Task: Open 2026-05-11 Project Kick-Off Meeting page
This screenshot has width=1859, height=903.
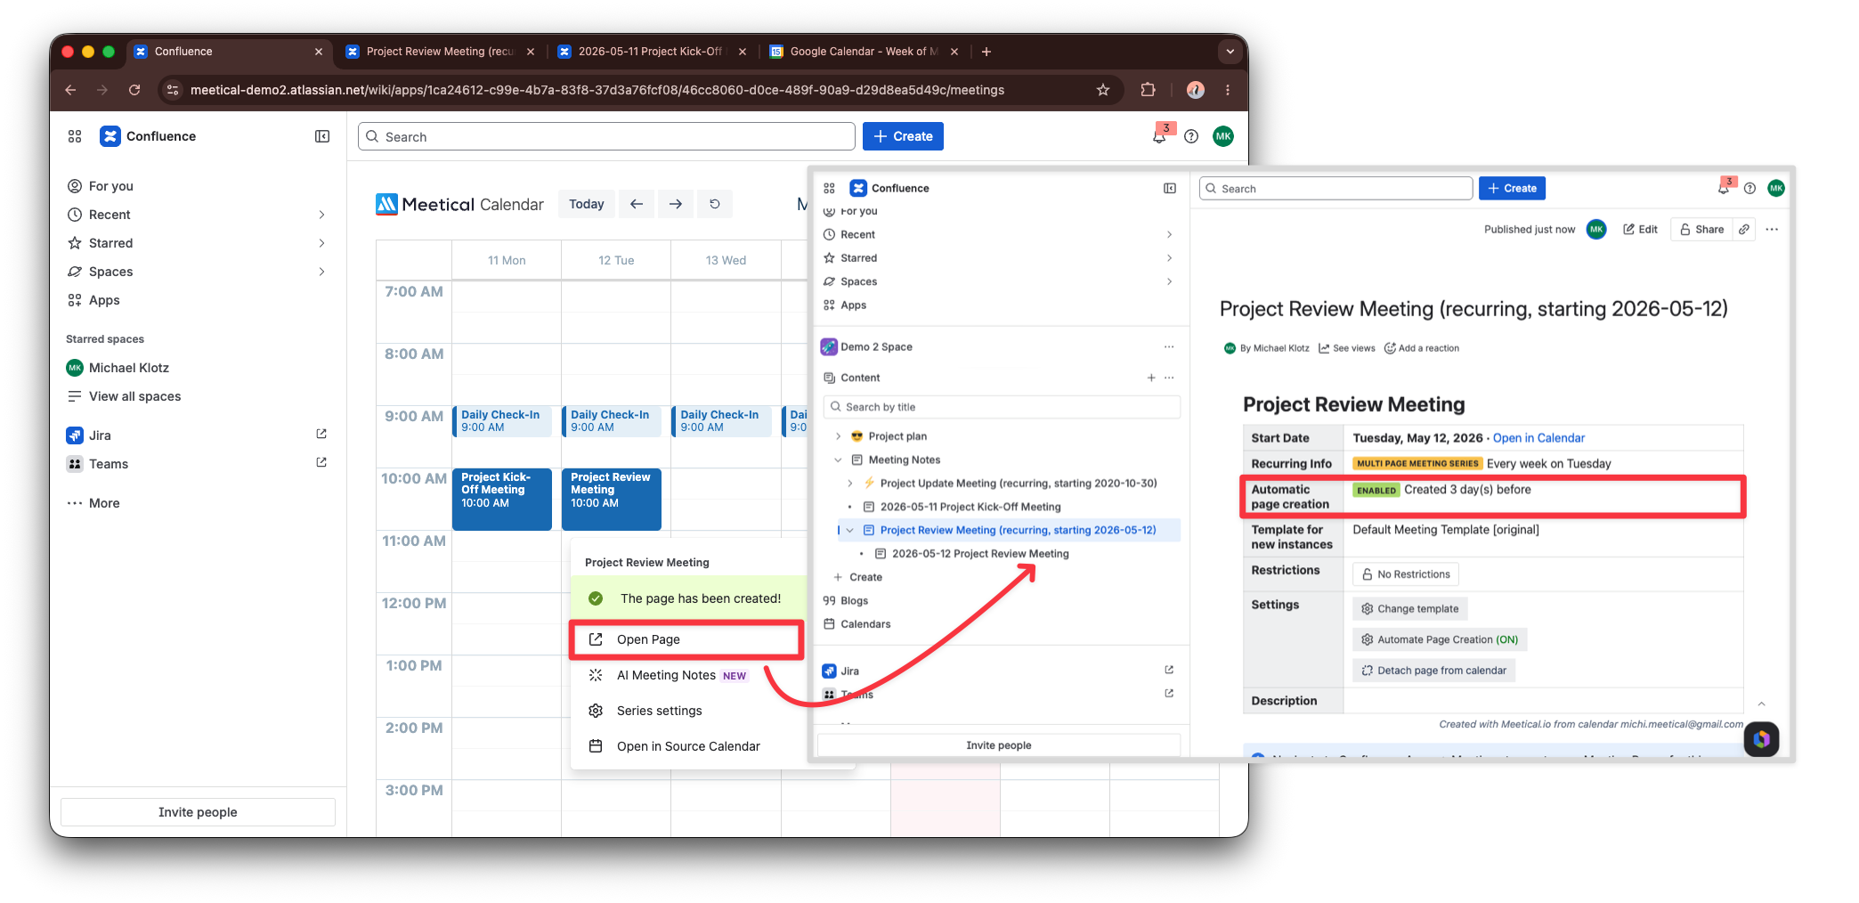Action: (x=970, y=507)
